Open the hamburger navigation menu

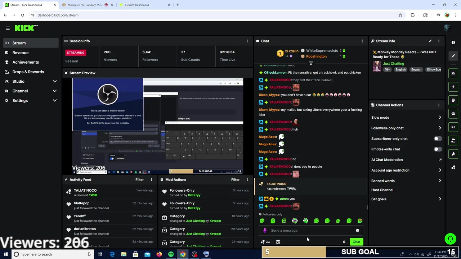click(x=8, y=28)
